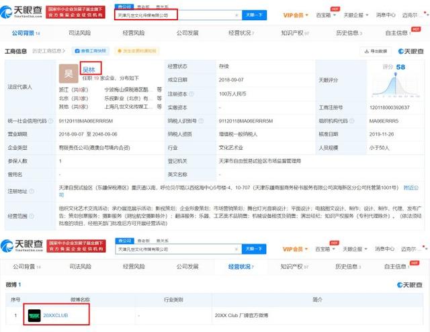Click the 天眼查 logo on the 微博 page header
The height and width of the screenshot is (332, 430).
22,245
